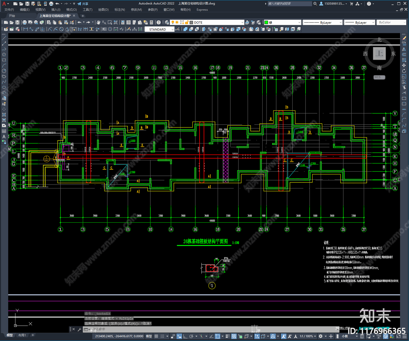Toggle ortho mode in status bar
The height and width of the screenshot is (341, 409).
coord(185,336)
